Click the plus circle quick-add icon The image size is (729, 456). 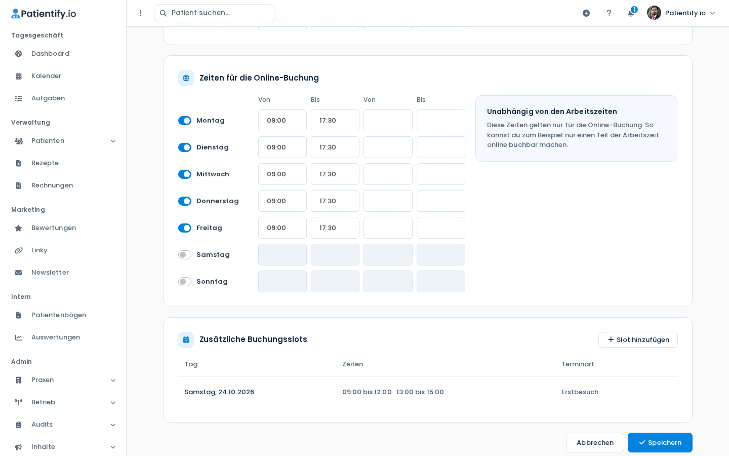586,13
